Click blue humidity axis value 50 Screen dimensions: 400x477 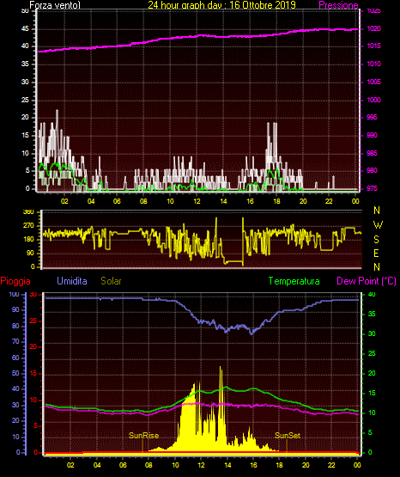pos(15,373)
